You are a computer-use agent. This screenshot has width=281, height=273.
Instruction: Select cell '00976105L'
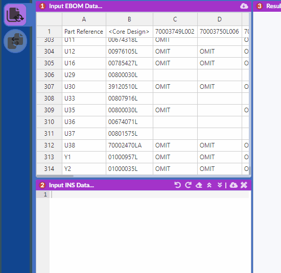(129, 52)
